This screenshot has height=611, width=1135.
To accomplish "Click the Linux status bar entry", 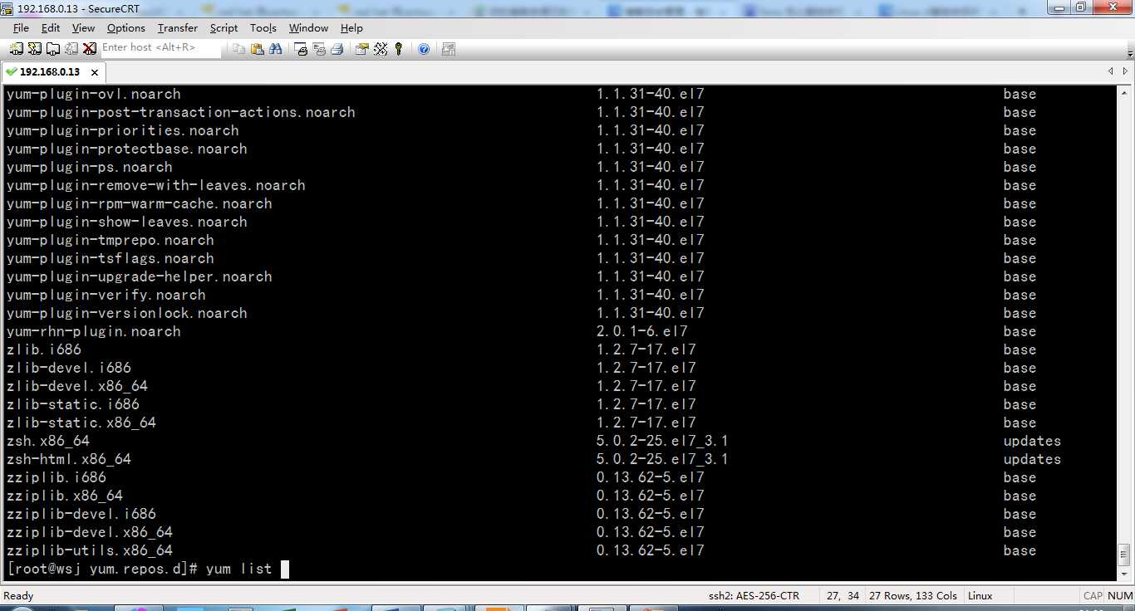I will coord(980,595).
